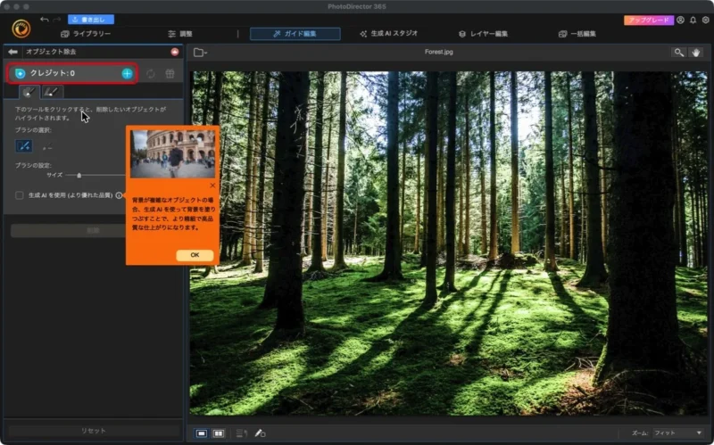Choose the add-brush selection tool
714x445 pixels.
(x=24, y=146)
